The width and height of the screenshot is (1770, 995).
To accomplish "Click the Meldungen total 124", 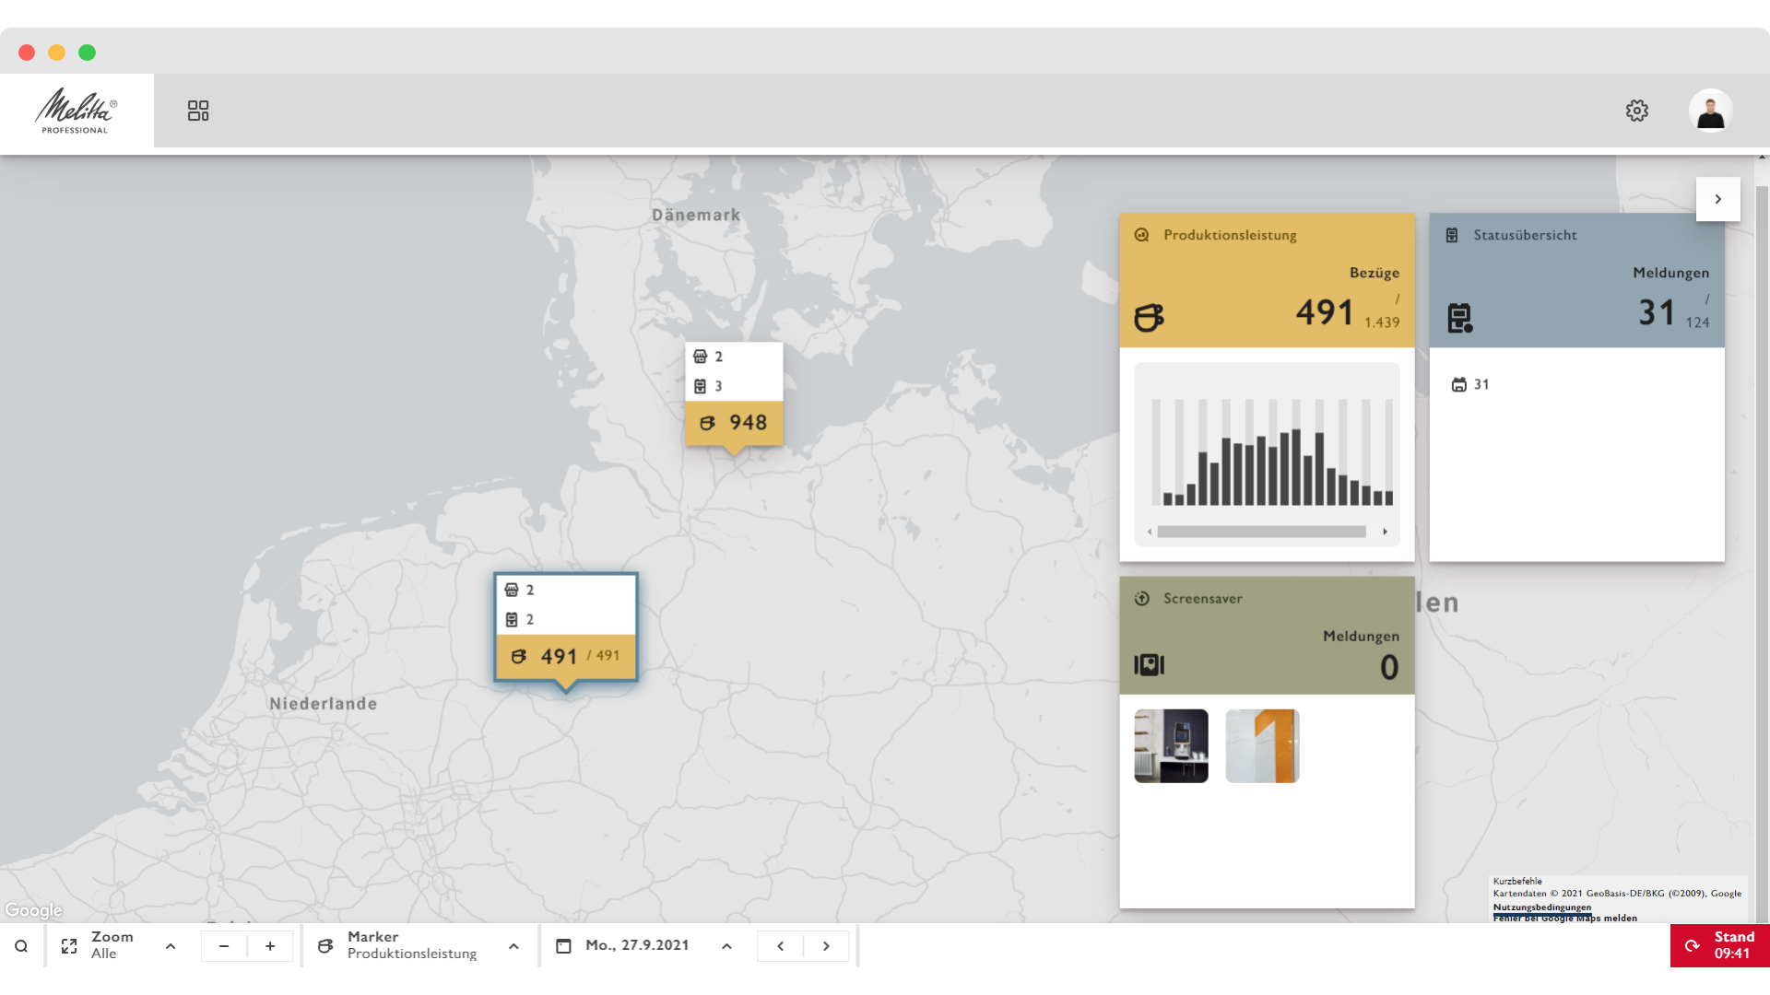I will point(1697,322).
